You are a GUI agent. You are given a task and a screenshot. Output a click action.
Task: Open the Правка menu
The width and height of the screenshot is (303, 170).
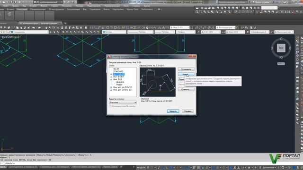(x=15, y=6)
